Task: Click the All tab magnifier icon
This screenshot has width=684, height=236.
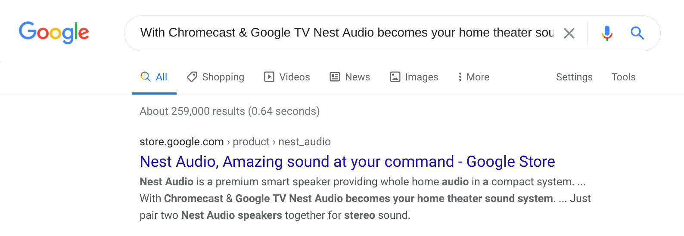Action: (x=146, y=77)
